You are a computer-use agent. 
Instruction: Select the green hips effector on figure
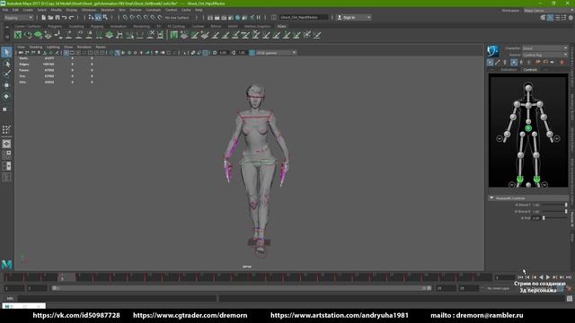pyautogui.click(x=528, y=128)
